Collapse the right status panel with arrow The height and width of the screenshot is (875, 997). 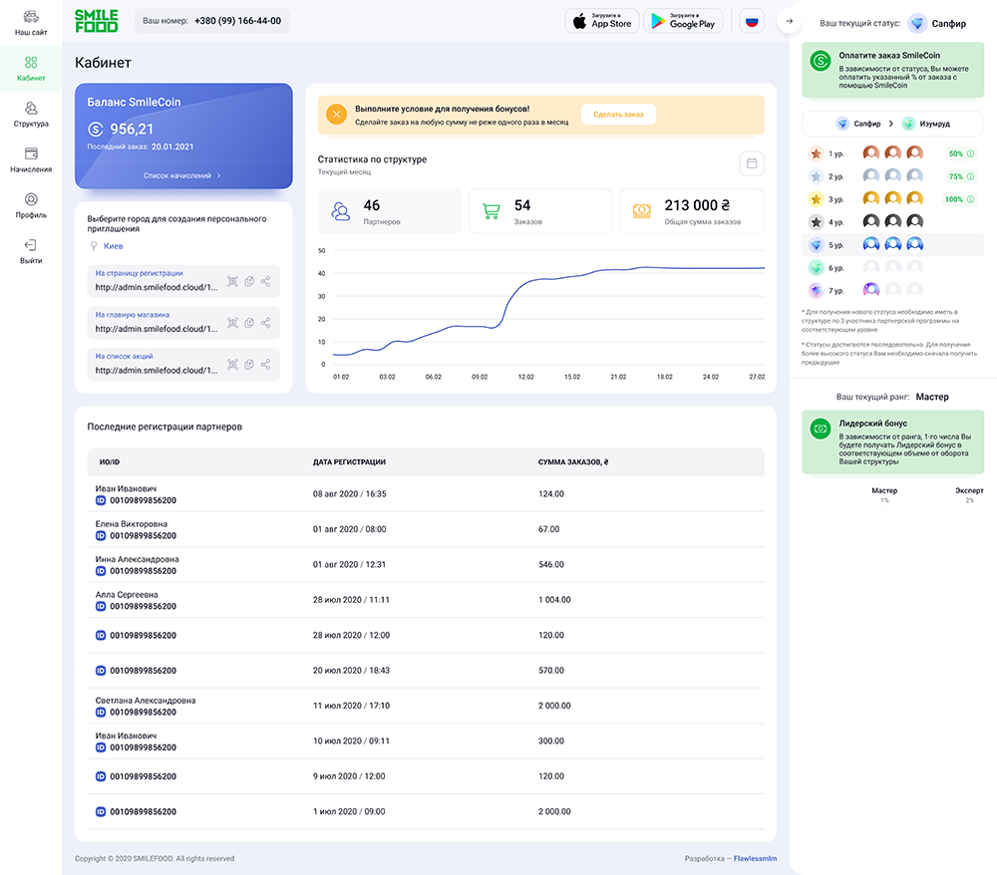(x=789, y=21)
